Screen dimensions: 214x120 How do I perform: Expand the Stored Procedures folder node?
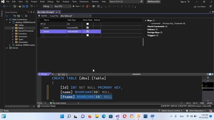pyautogui.click(x=13, y=31)
